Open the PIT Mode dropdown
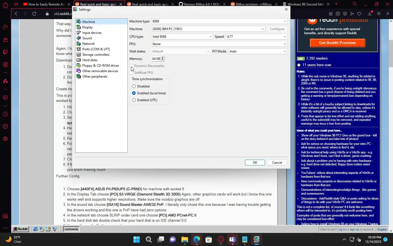This screenshot has height=246, width=393. click(258, 51)
